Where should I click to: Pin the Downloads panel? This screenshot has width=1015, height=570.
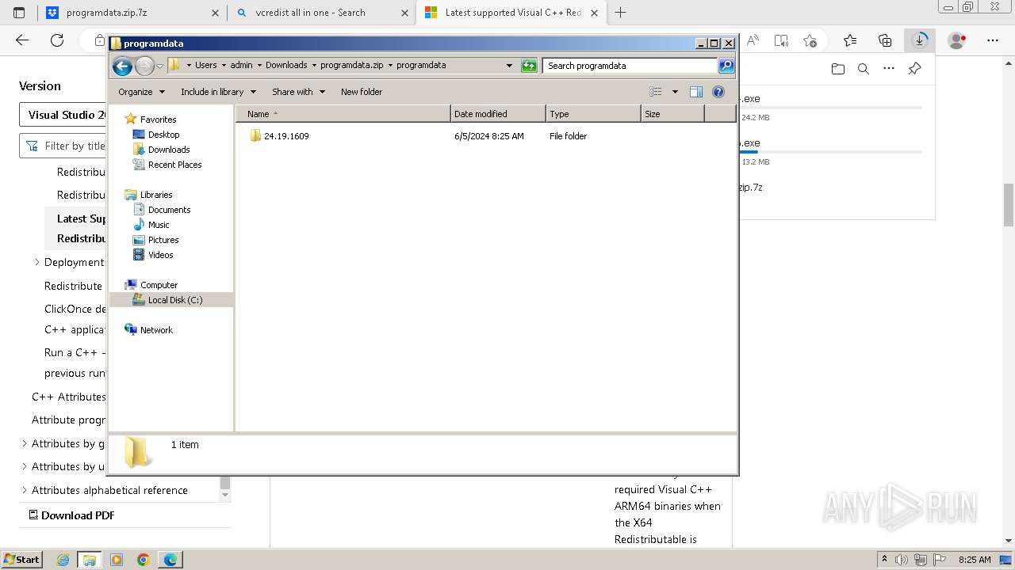pyautogui.click(x=914, y=69)
